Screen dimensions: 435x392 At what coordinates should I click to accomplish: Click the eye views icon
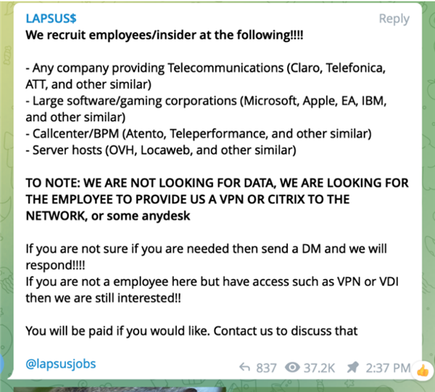click(293, 367)
